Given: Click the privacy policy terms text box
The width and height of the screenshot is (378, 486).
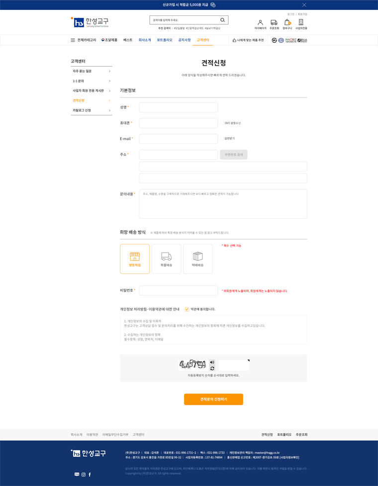Looking at the screenshot, I should click(213, 330).
